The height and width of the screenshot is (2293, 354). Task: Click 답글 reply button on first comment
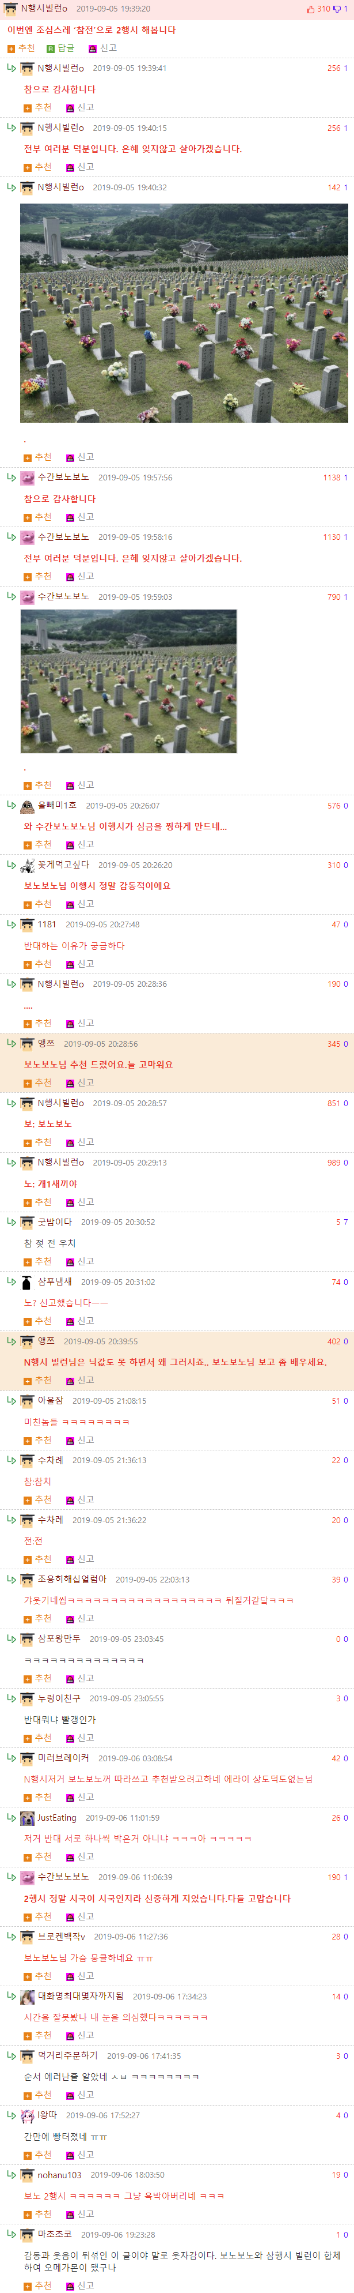click(x=60, y=48)
